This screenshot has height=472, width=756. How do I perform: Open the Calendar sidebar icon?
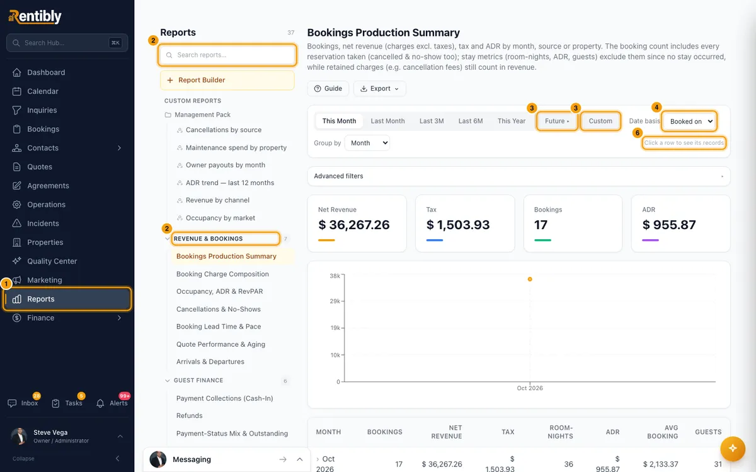(17, 91)
